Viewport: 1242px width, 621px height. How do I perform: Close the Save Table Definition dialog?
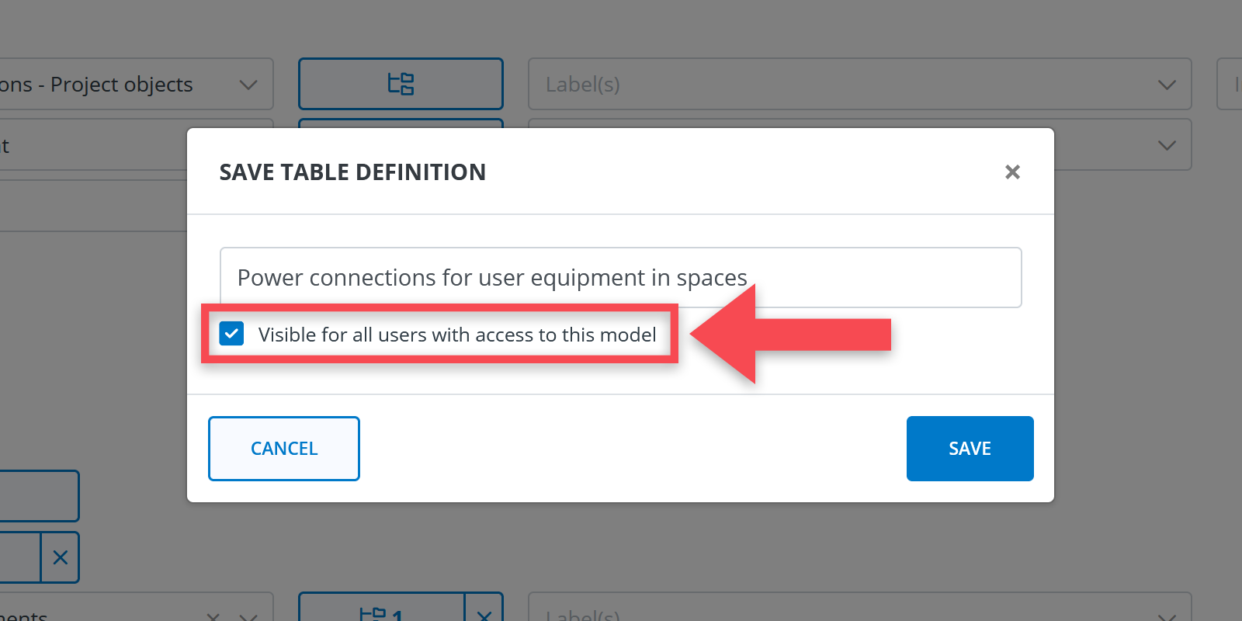(1012, 172)
